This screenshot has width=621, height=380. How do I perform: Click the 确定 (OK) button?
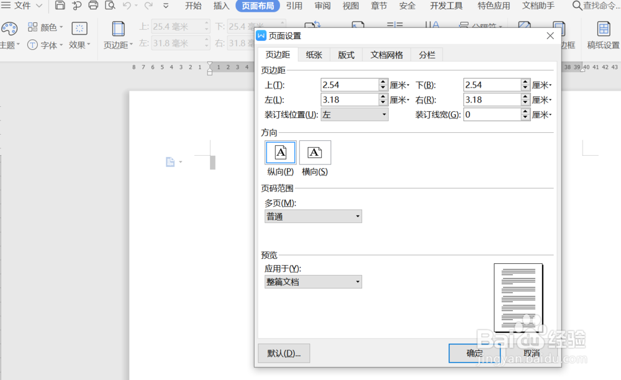[x=474, y=353]
